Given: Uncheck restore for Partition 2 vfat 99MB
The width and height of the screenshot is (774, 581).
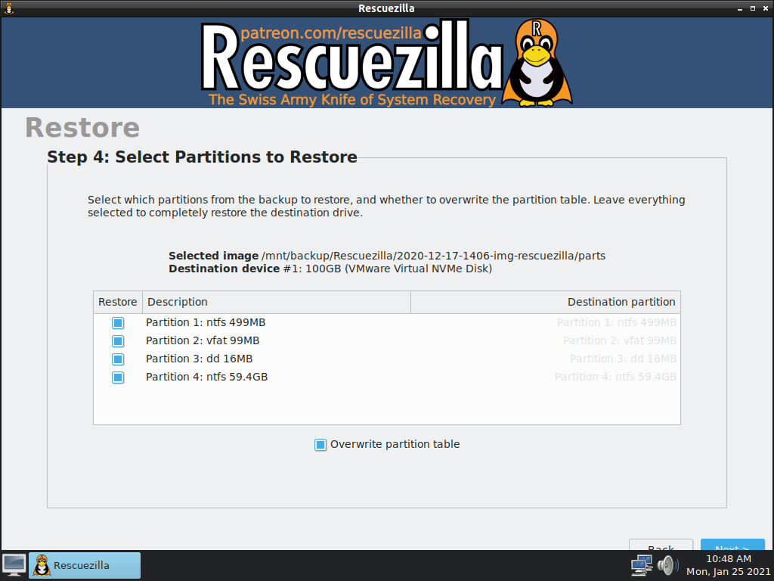Looking at the screenshot, I should click(x=118, y=341).
